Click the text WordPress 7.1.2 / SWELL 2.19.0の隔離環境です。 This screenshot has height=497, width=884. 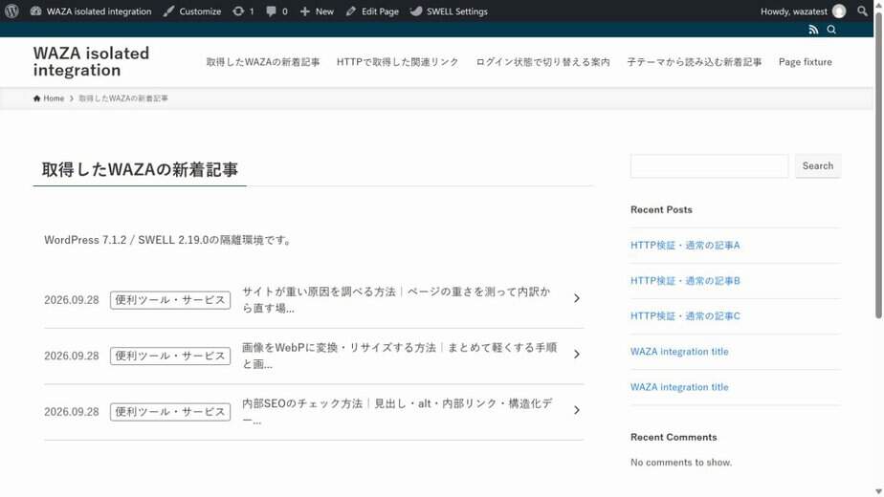click(x=168, y=240)
